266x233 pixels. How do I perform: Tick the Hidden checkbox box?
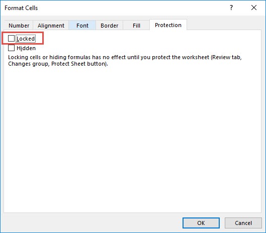click(11, 48)
